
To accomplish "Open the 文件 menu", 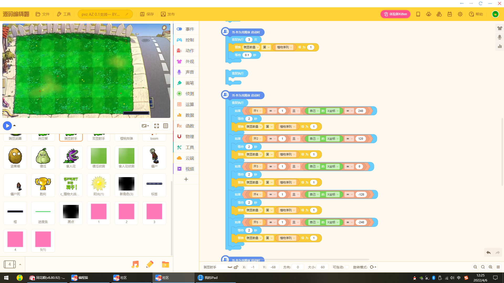I will click(x=43, y=14).
